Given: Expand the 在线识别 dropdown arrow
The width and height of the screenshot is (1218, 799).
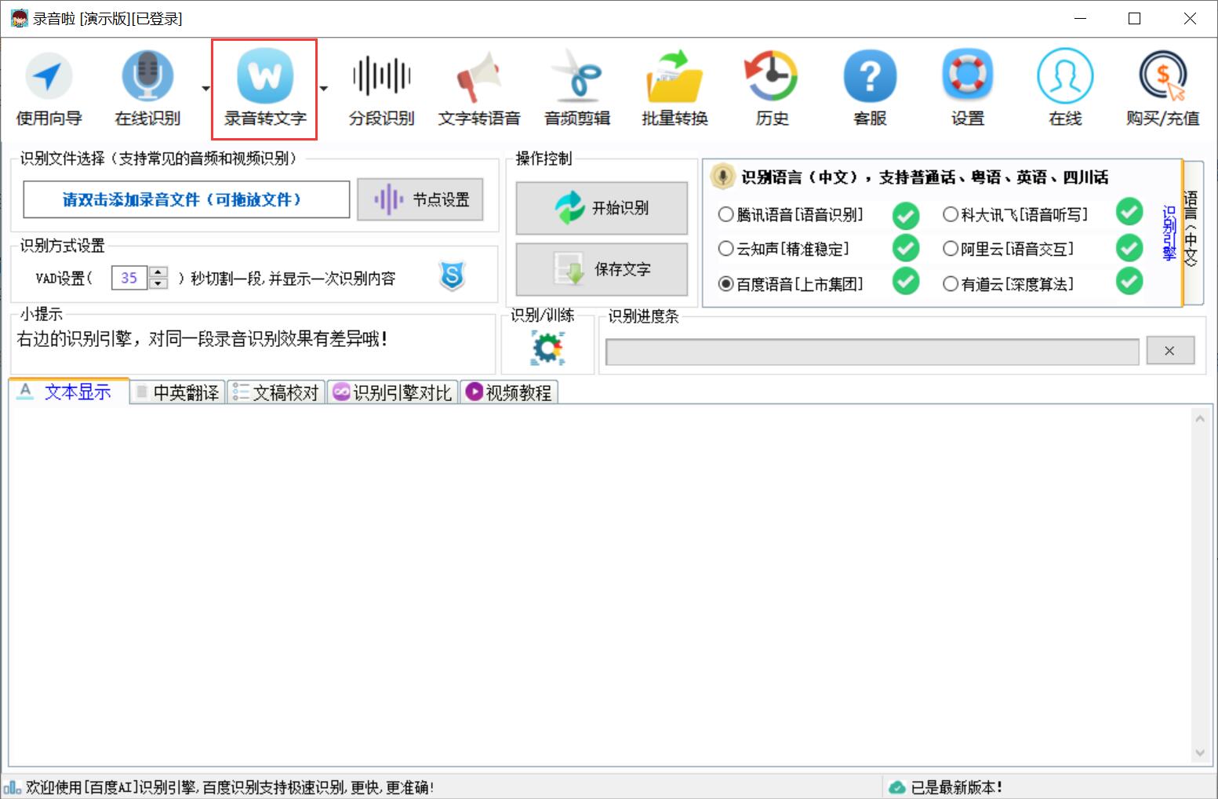Looking at the screenshot, I should coord(205,89).
